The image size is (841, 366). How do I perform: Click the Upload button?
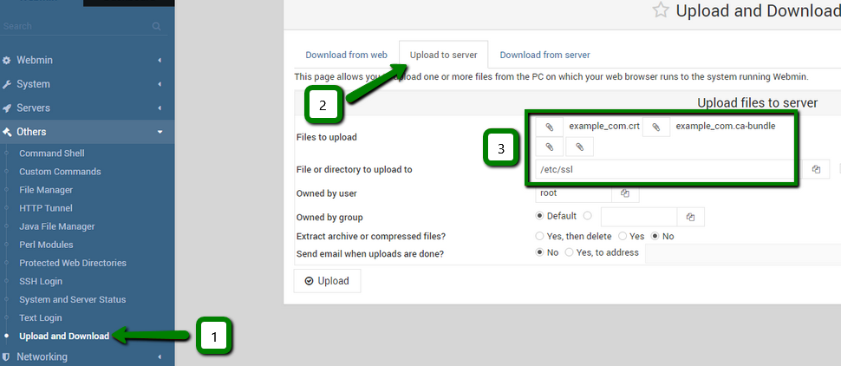tap(327, 281)
